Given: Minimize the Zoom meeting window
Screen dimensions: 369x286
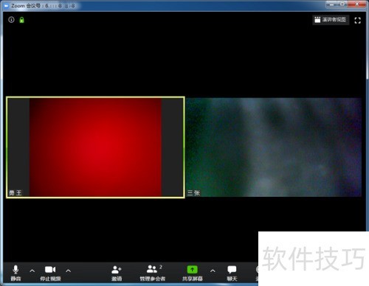Looking at the screenshot, I should (x=331, y=4).
